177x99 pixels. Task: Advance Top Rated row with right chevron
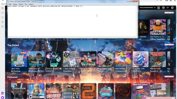click(171, 61)
